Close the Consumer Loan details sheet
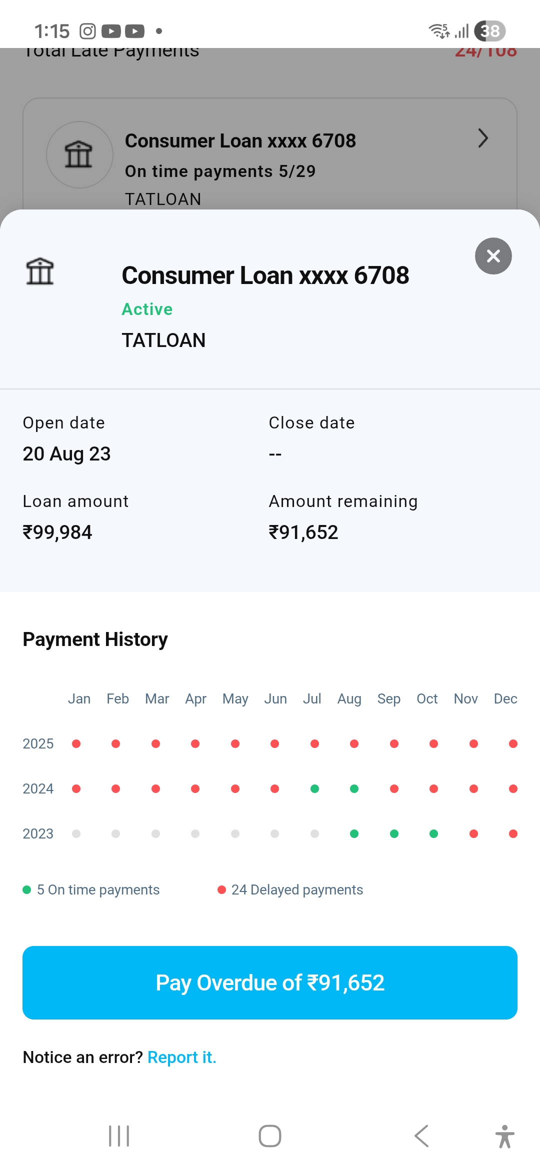 [x=493, y=256]
